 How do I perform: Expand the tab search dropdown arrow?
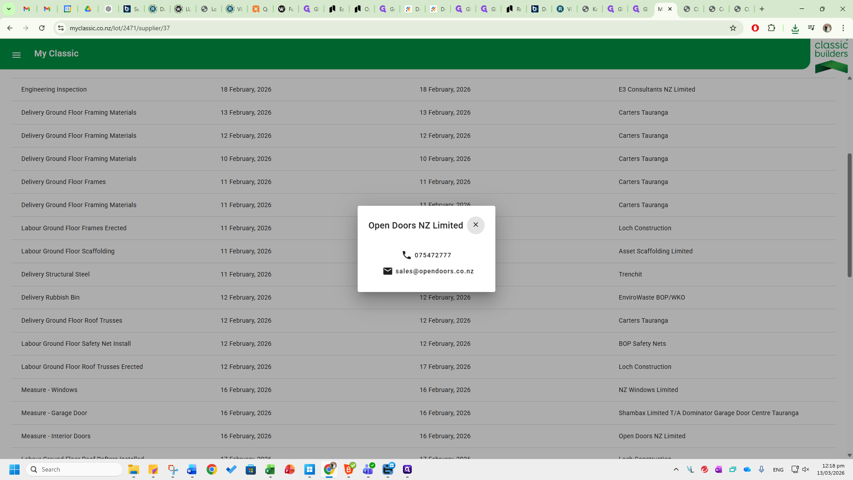[x=8, y=9]
